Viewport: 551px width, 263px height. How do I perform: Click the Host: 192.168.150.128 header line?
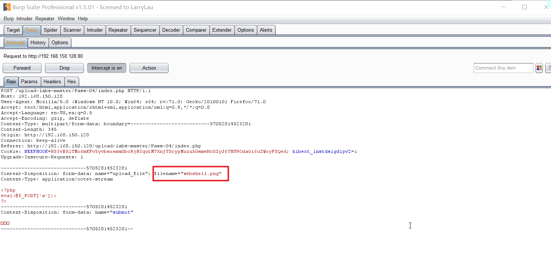(x=32, y=96)
